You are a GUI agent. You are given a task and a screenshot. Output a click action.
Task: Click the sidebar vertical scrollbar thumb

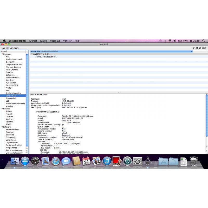(x=27, y=100)
